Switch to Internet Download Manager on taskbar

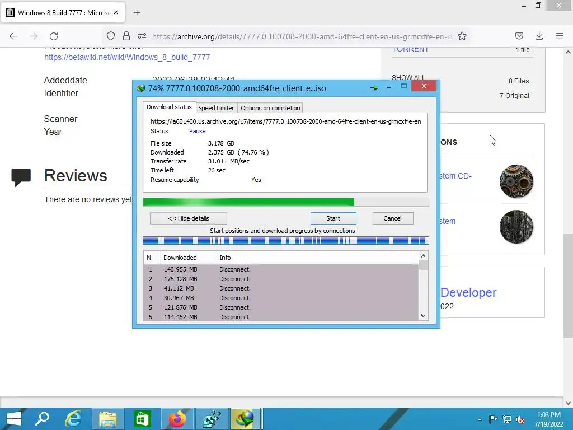pos(246,419)
